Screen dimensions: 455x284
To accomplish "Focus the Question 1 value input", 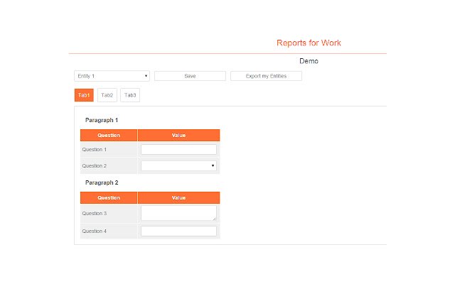I will (178, 150).
